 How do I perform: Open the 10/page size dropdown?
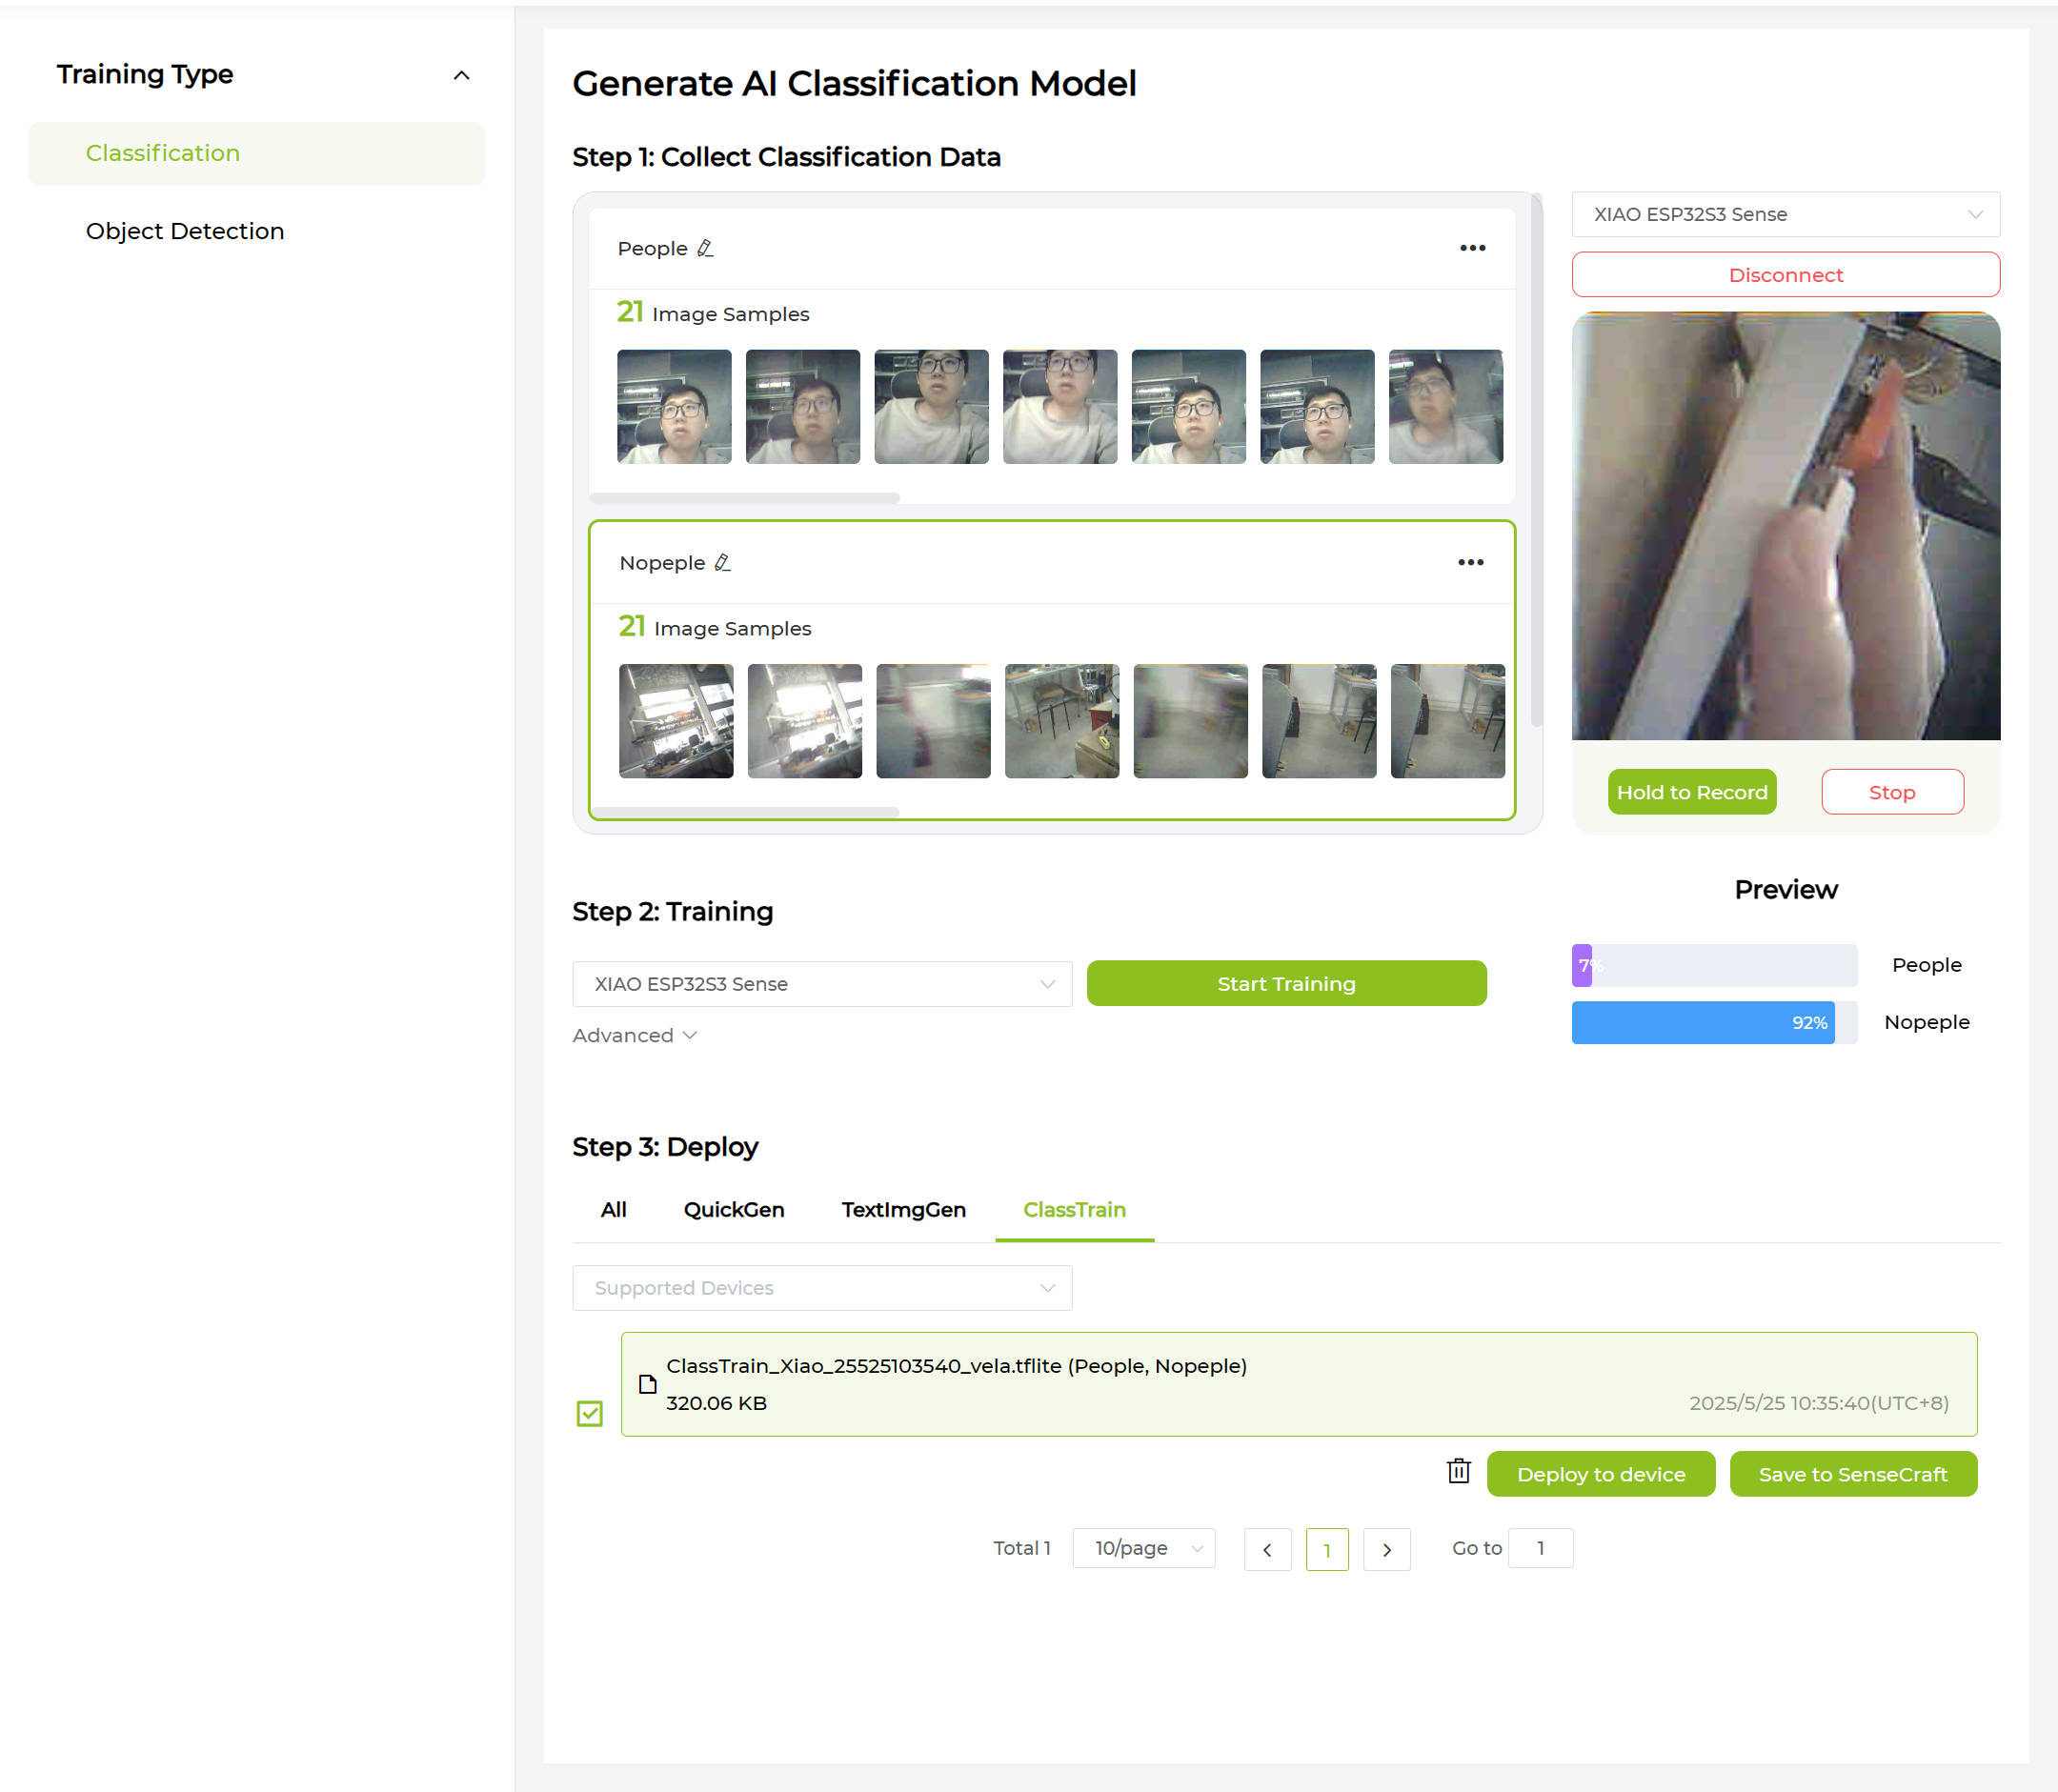(x=1143, y=1548)
